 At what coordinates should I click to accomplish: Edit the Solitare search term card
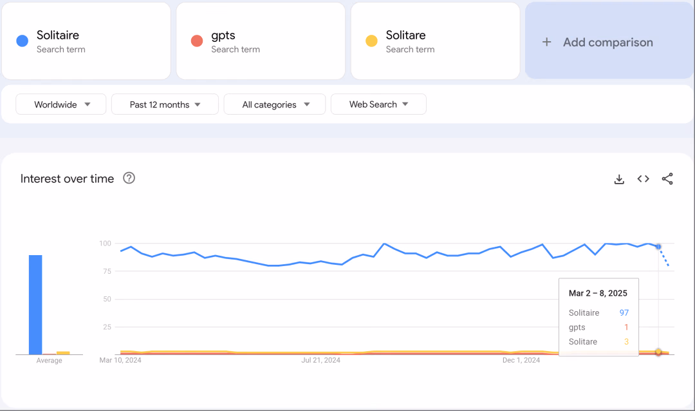tap(435, 41)
